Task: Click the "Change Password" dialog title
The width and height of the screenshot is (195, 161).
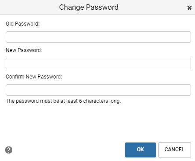Action: [x=89, y=7]
